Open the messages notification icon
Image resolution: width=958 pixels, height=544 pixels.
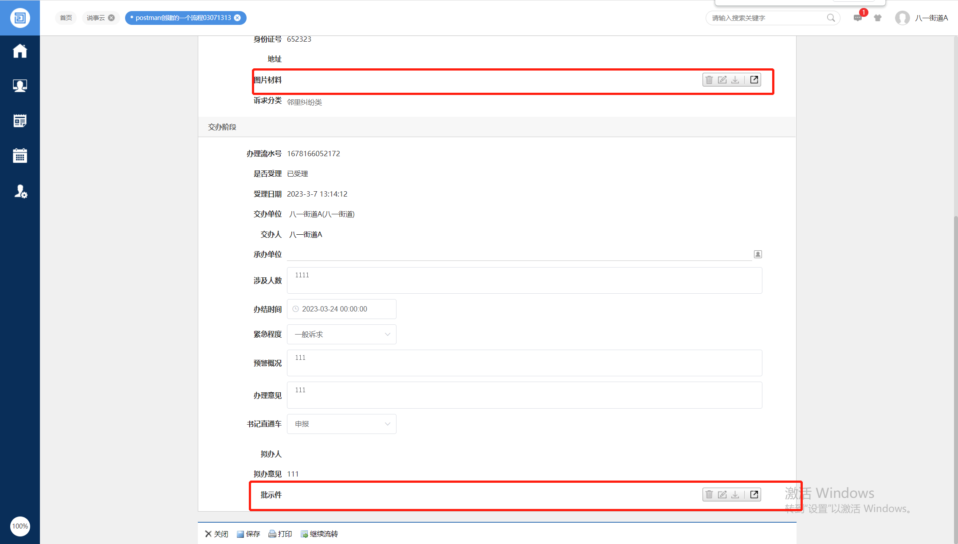[857, 18]
